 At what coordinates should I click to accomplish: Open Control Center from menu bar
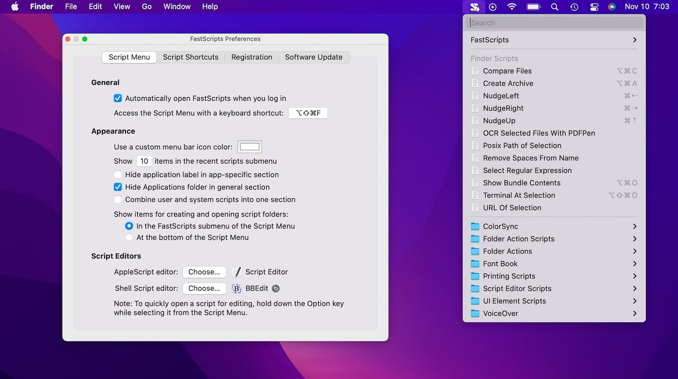(x=594, y=7)
